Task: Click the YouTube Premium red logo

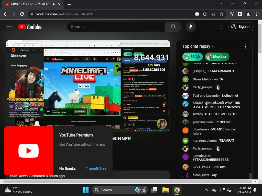Action: point(29,151)
